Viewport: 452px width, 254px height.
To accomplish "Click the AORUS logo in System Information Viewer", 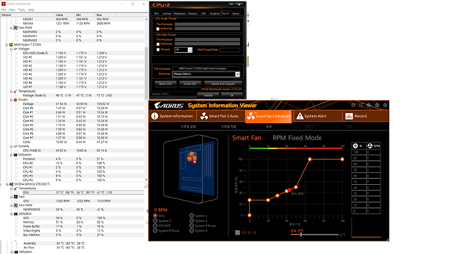I will tap(169, 106).
